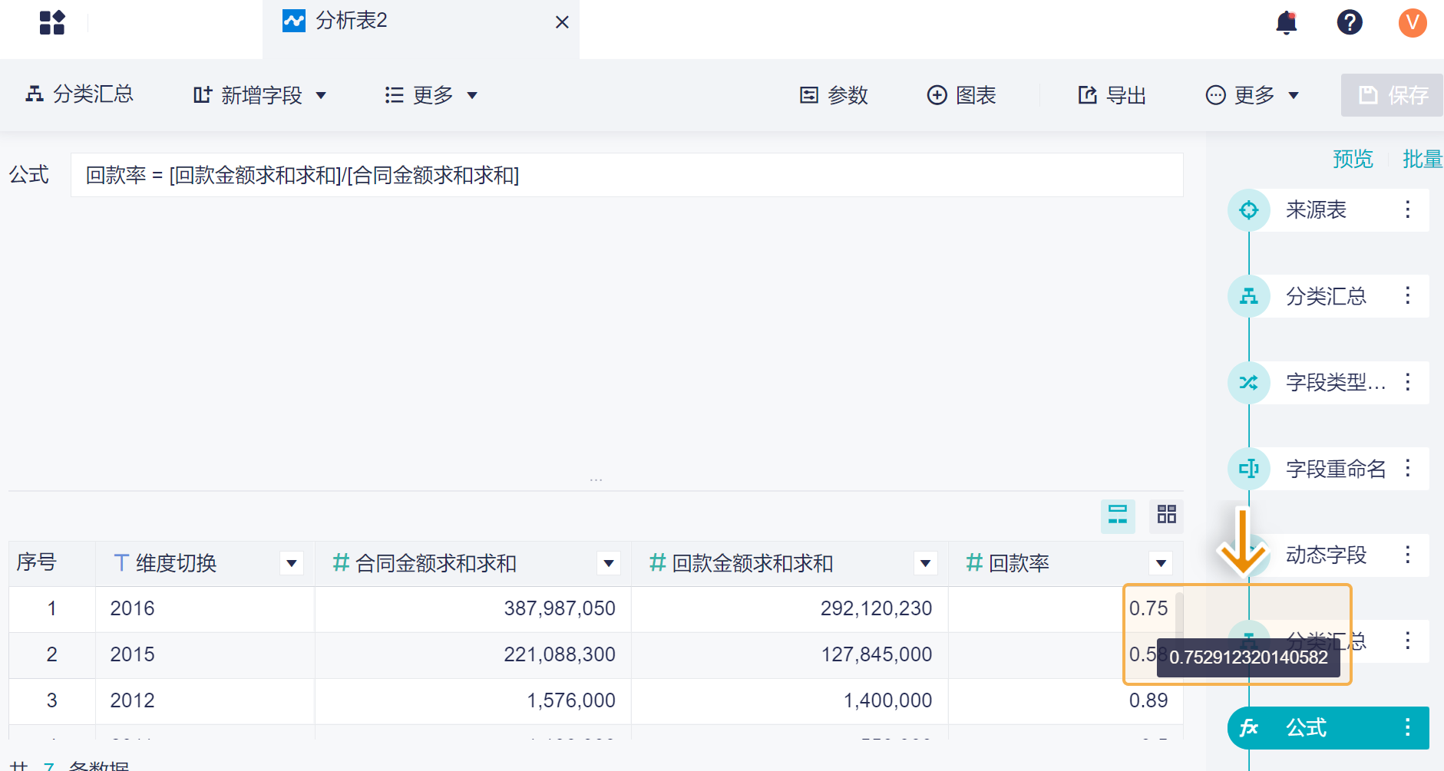Open 字段类型 step options menu
The width and height of the screenshot is (1444, 771).
pos(1408,382)
